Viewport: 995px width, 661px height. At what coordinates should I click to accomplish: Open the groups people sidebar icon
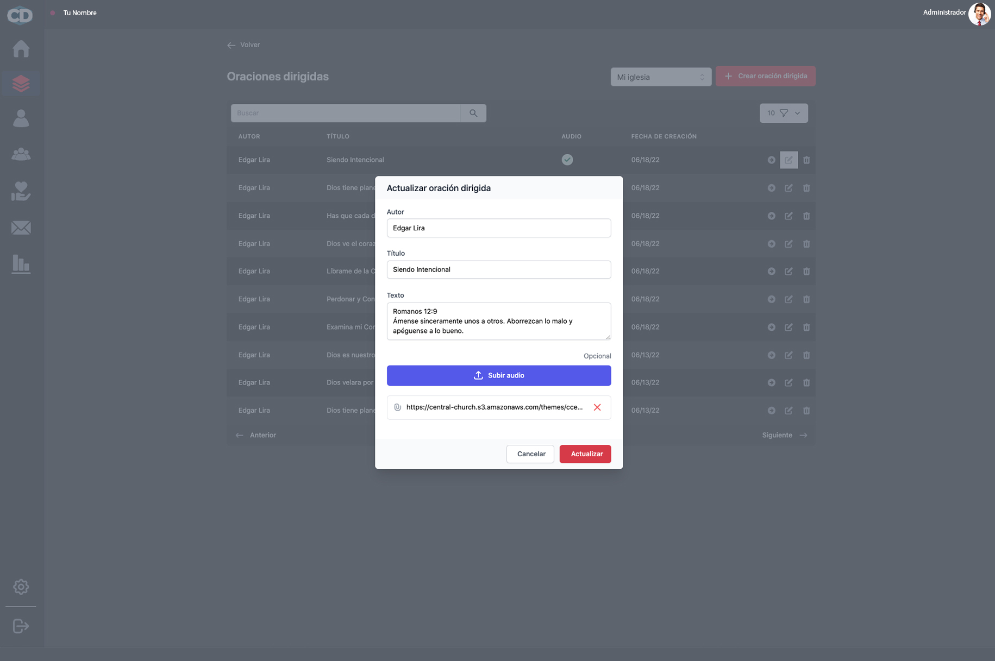[21, 154]
